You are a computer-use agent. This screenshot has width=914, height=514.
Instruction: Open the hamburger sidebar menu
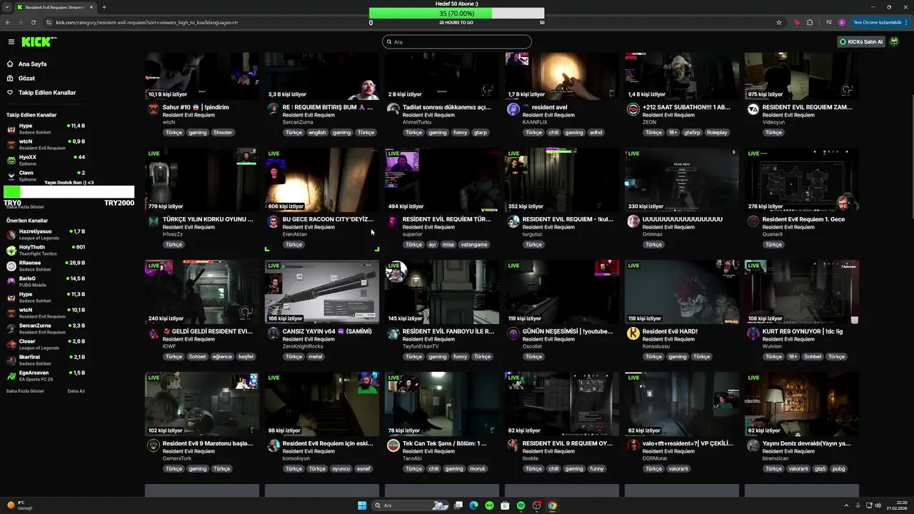pyautogui.click(x=11, y=42)
